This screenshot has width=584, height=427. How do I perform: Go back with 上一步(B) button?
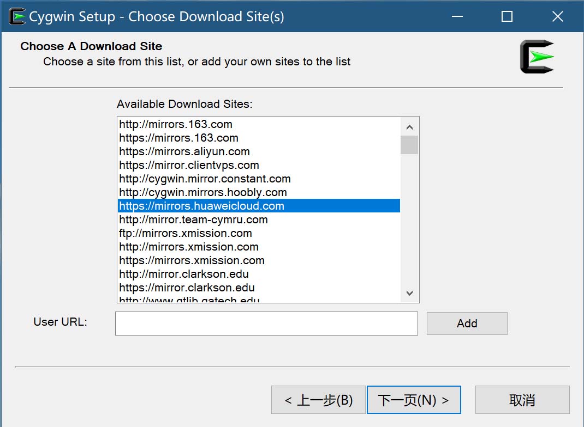pos(318,400)
